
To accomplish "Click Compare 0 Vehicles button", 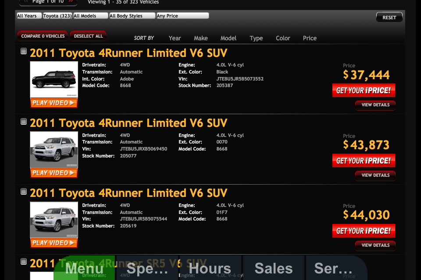I will coord(43,36).
